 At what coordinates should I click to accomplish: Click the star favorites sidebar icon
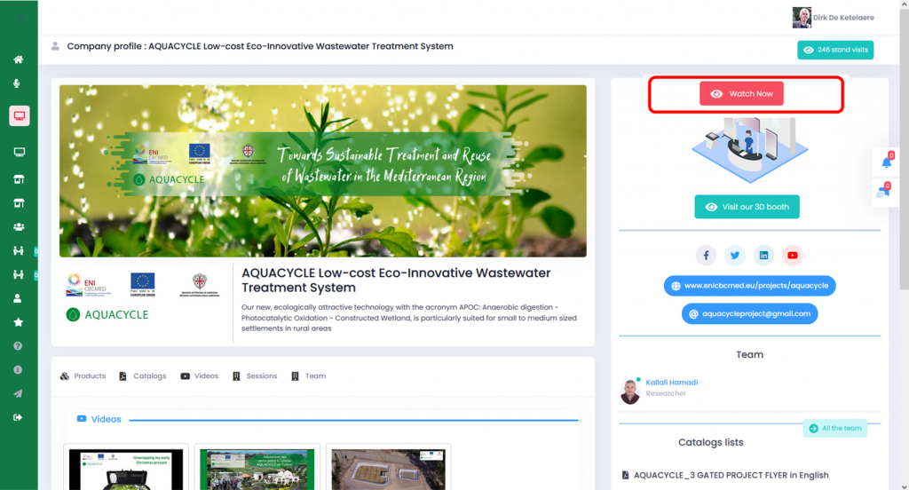[x=19, y=322]
